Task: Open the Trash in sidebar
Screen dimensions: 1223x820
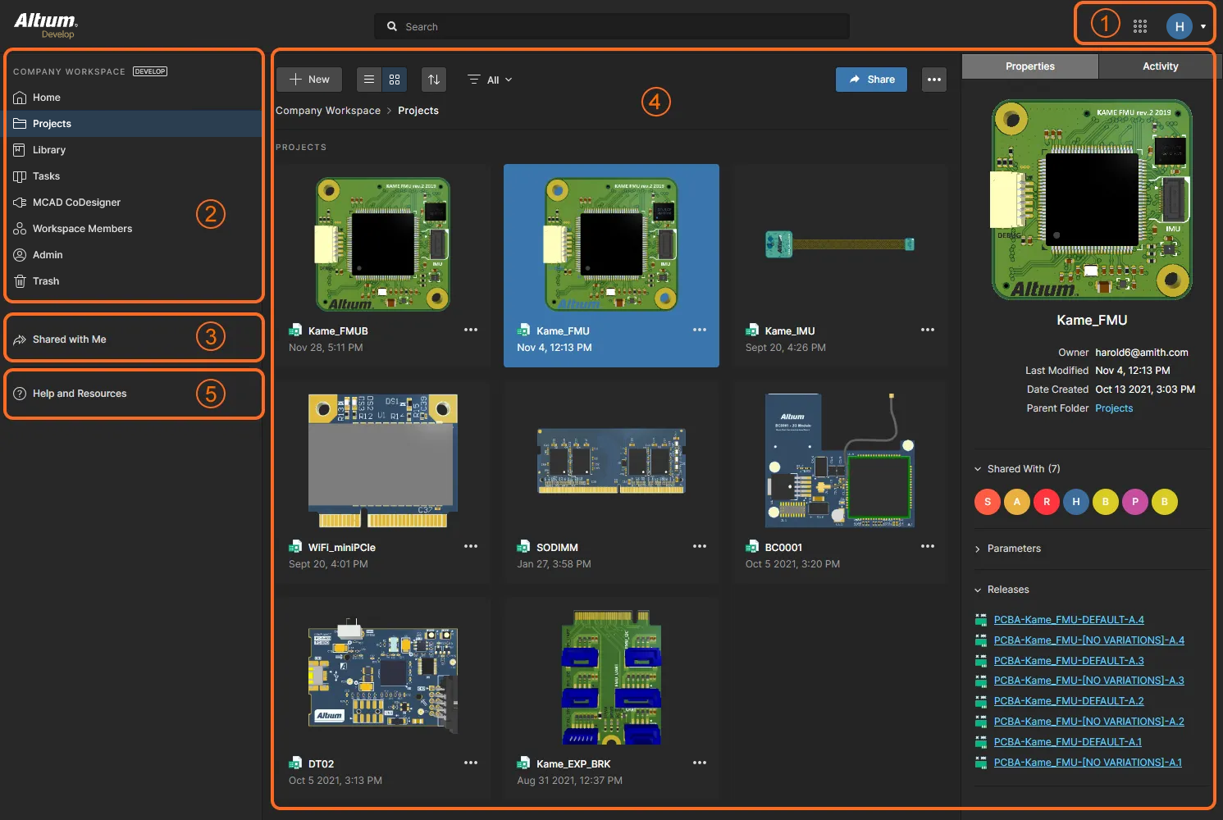Action: click(x=46, y=281)
